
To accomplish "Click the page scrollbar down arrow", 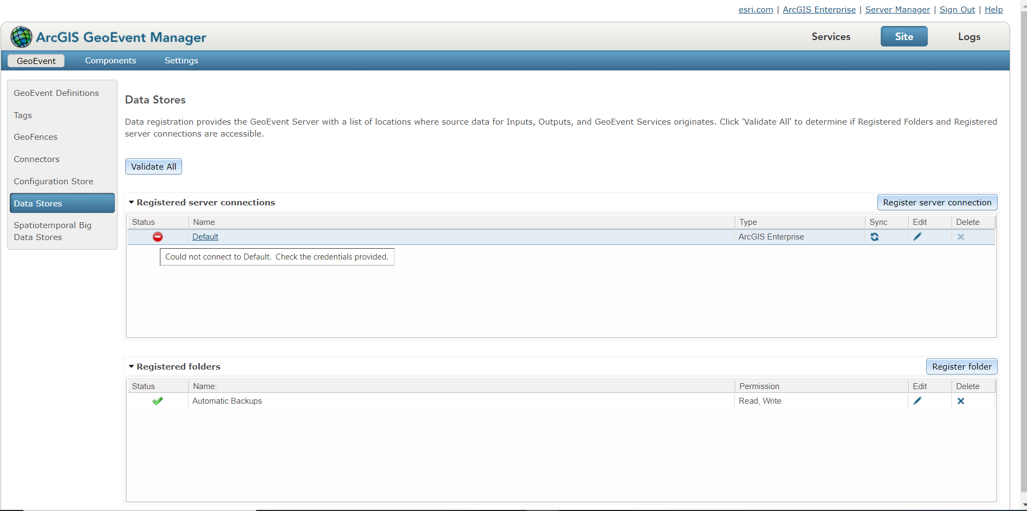I will click(1023, 505).
